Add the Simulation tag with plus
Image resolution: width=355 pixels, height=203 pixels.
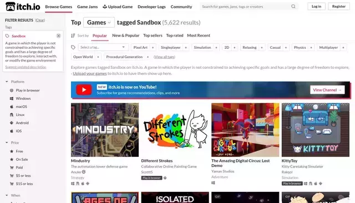[216, 48]
